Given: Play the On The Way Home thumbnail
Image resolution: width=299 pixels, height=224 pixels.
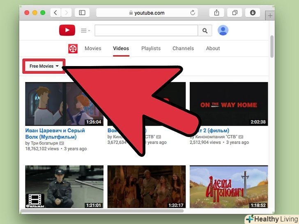Looking at the screenshot, I should click(229, 104).
